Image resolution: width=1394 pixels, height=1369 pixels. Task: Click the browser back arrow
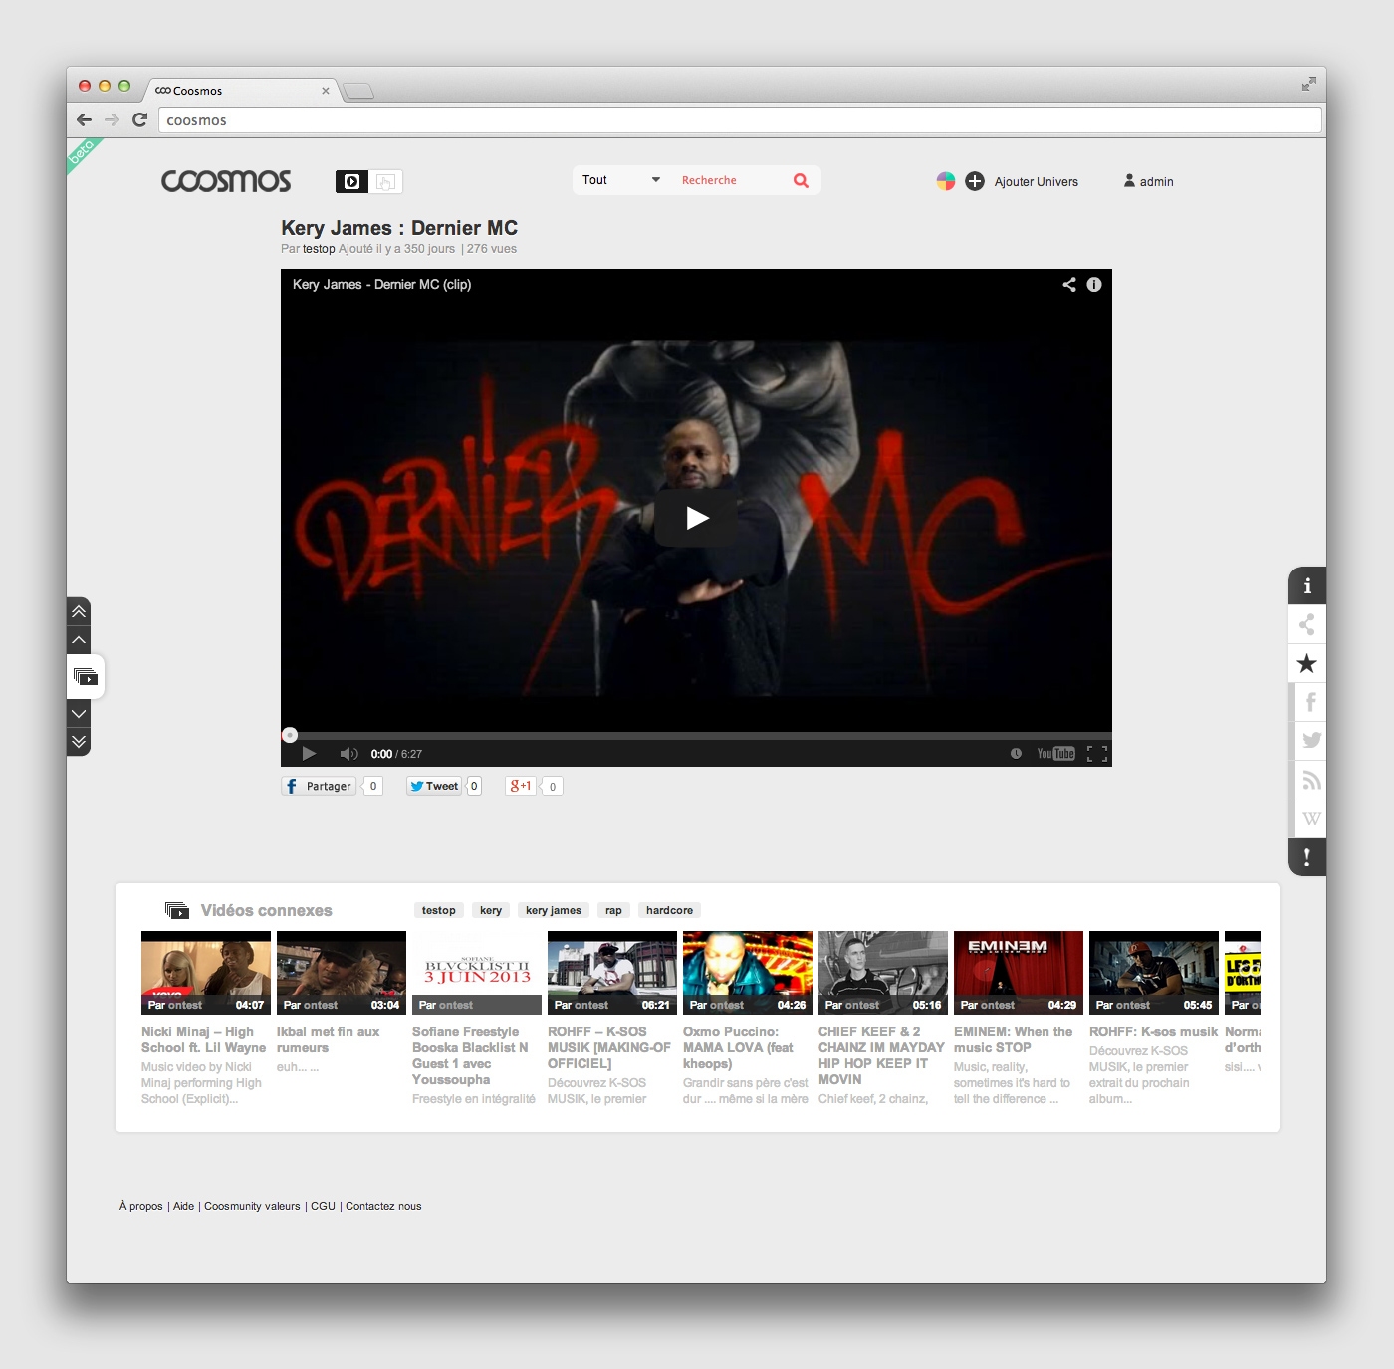85,119
